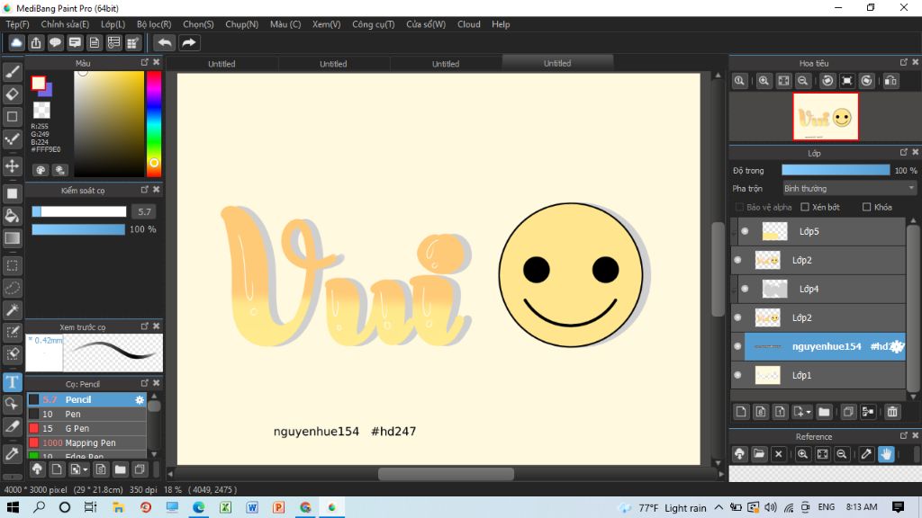Select the Bucket fill tool
The width and height of the screenshot is (922, 518).
[13, 216]
